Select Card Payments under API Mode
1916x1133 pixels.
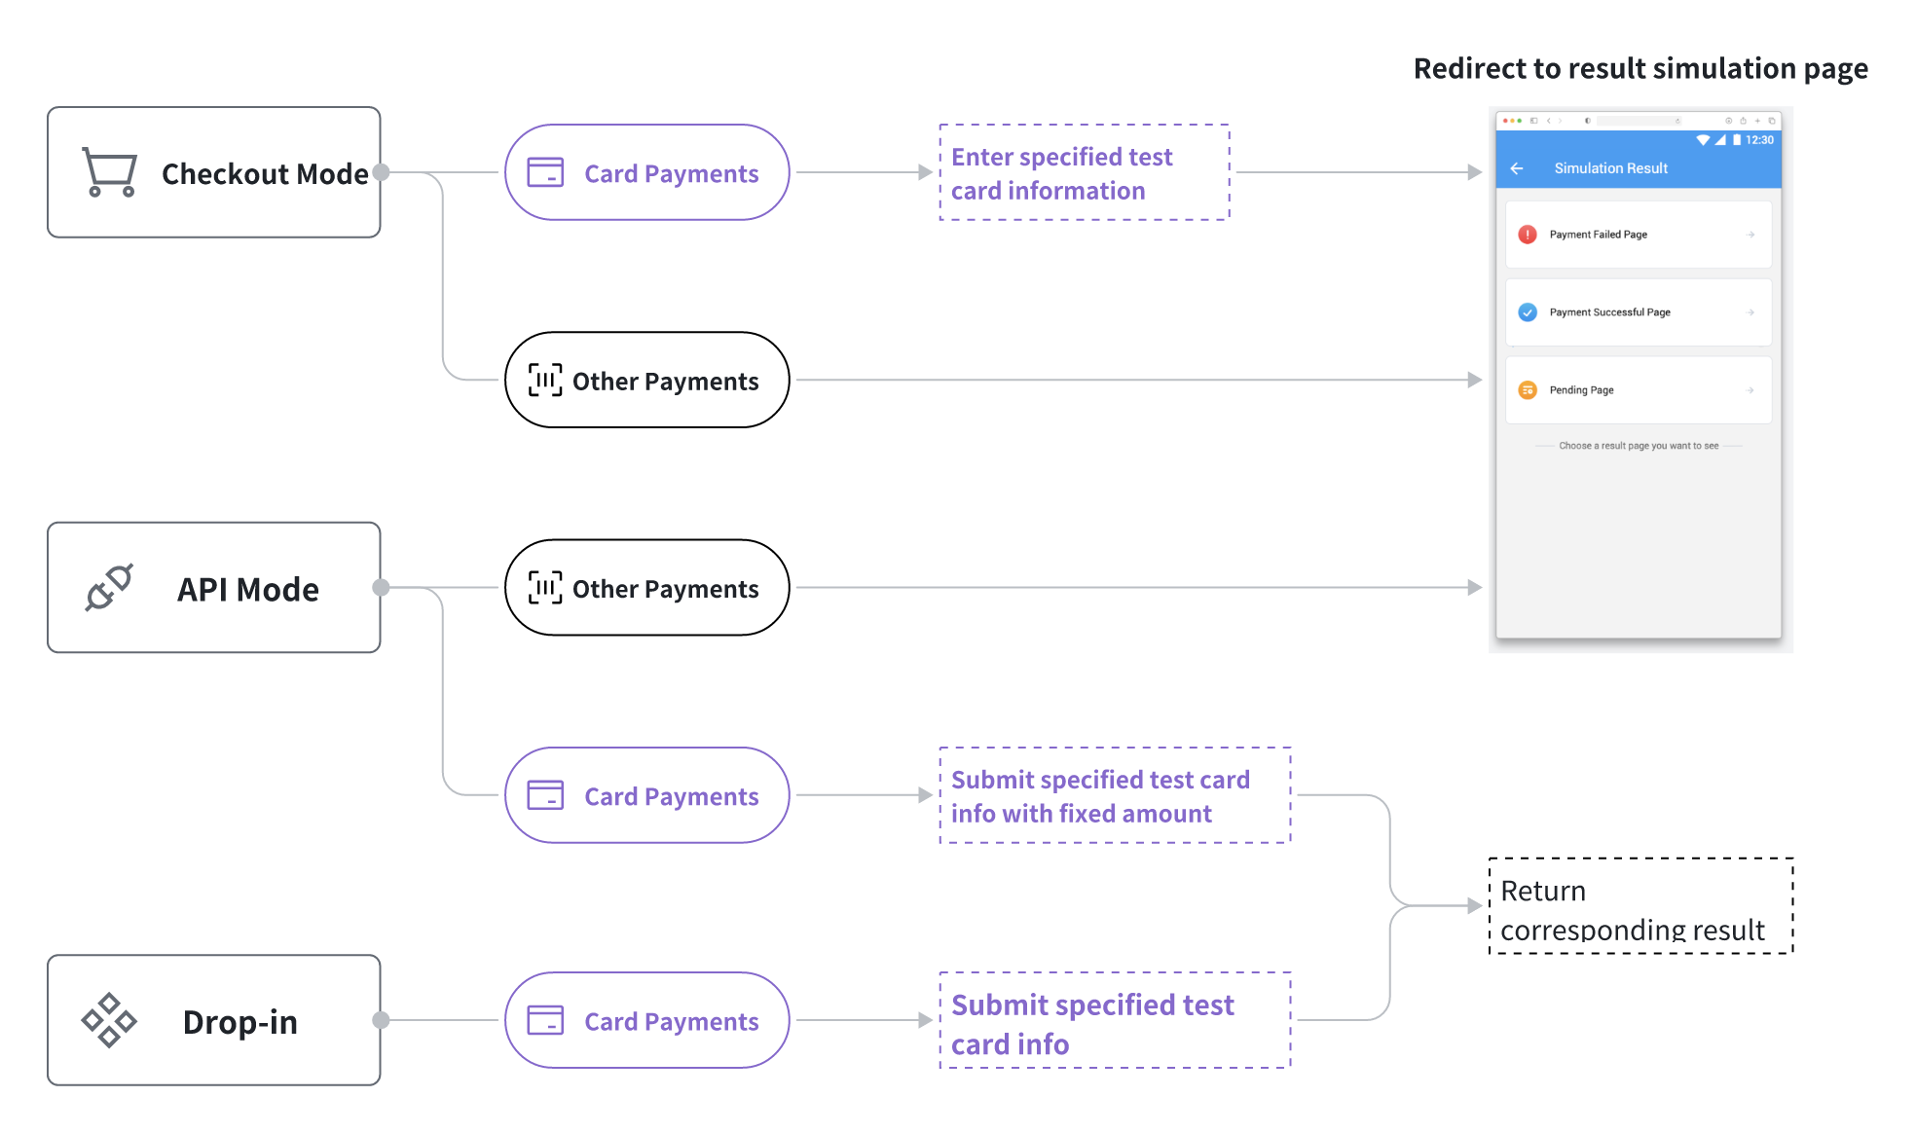[x=646, y=795]
